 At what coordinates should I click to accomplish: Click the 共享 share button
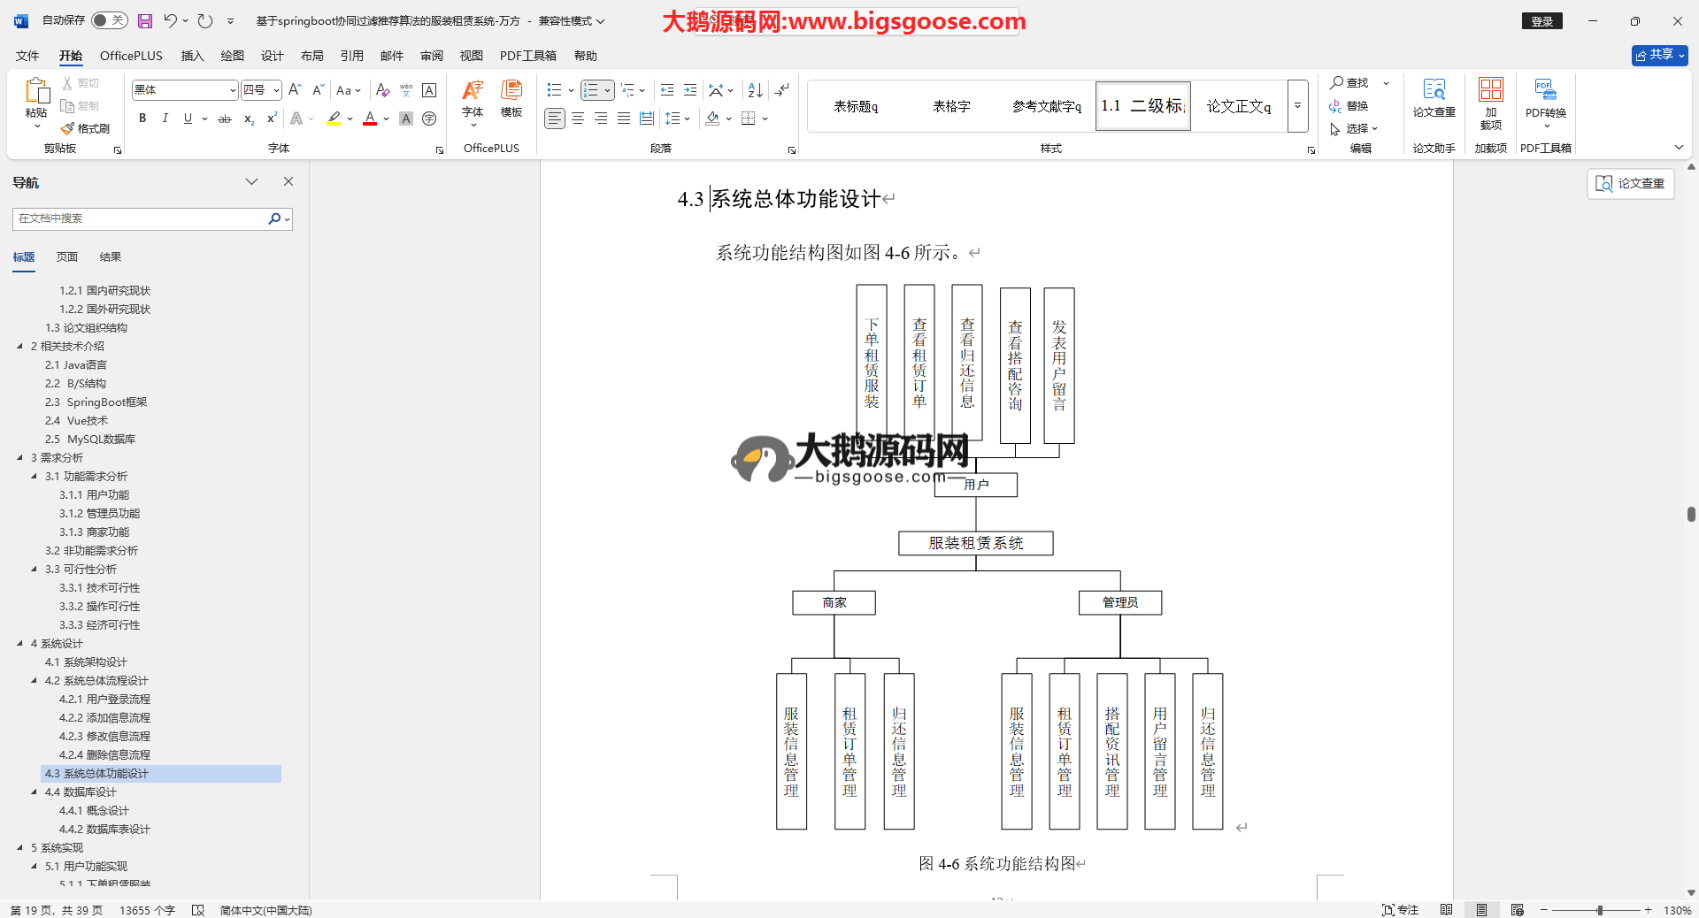click(1659, 55)
